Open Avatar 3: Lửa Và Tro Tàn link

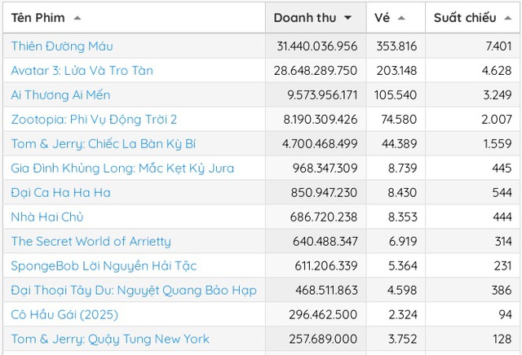(x=82, y=71)
